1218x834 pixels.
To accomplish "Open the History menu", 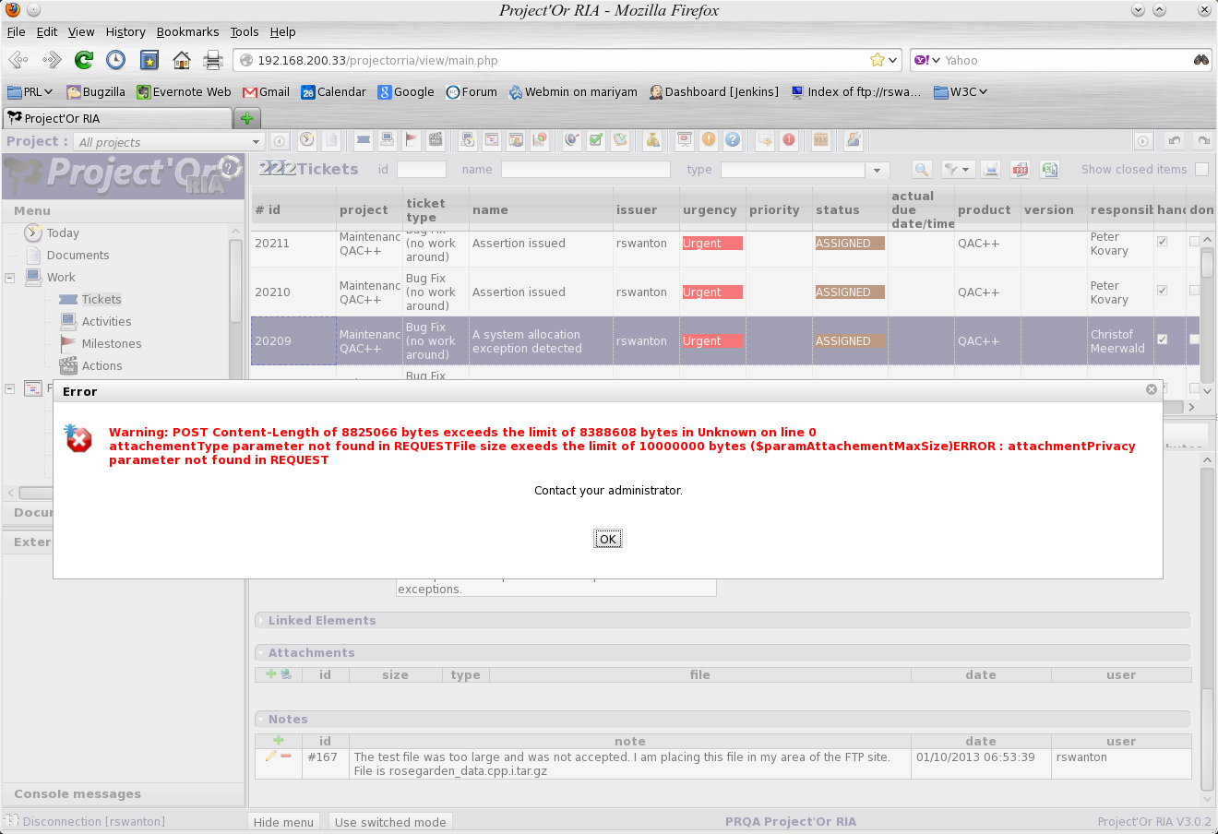I will (125, 31).
